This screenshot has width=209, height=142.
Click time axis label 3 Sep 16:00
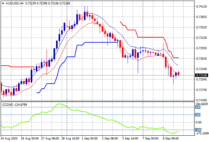(130, 139)
